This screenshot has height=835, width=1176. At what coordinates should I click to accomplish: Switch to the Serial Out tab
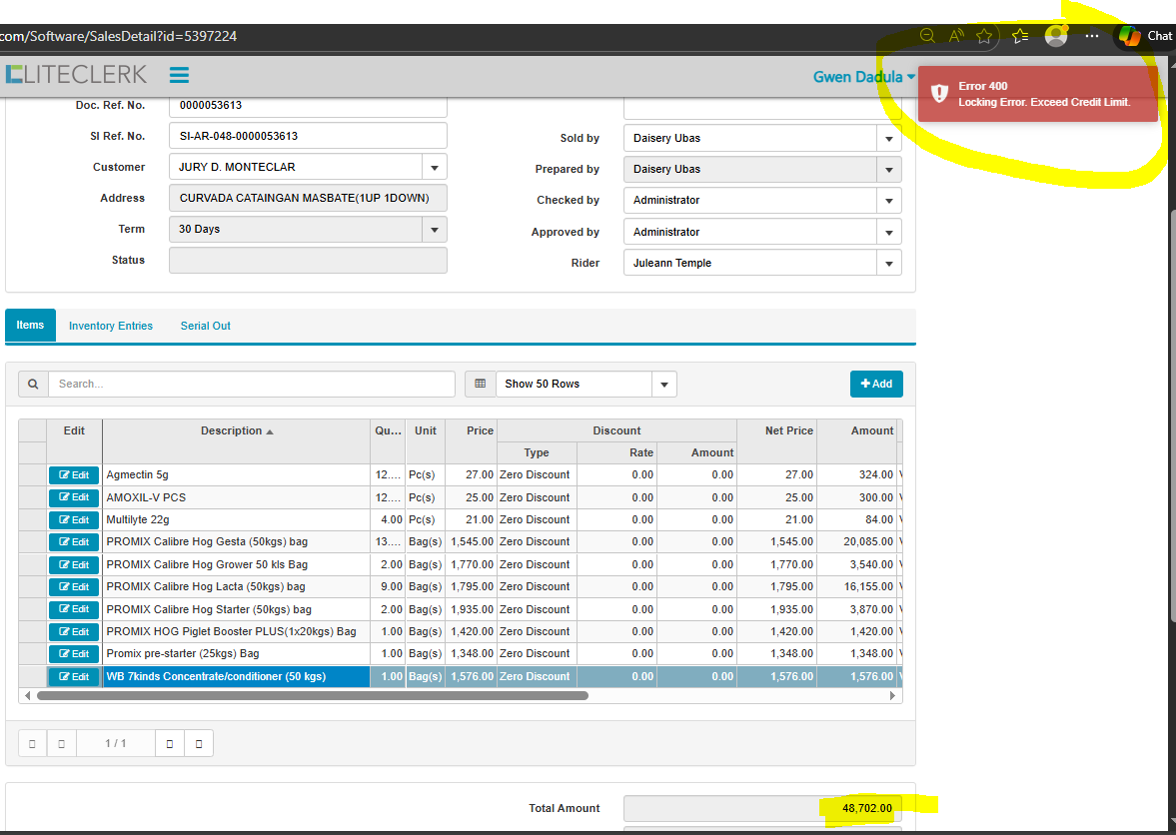click(x=206, y=326)
